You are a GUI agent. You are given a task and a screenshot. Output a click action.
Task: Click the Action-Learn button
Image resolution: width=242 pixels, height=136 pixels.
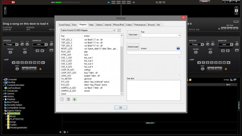click(133, 47)
